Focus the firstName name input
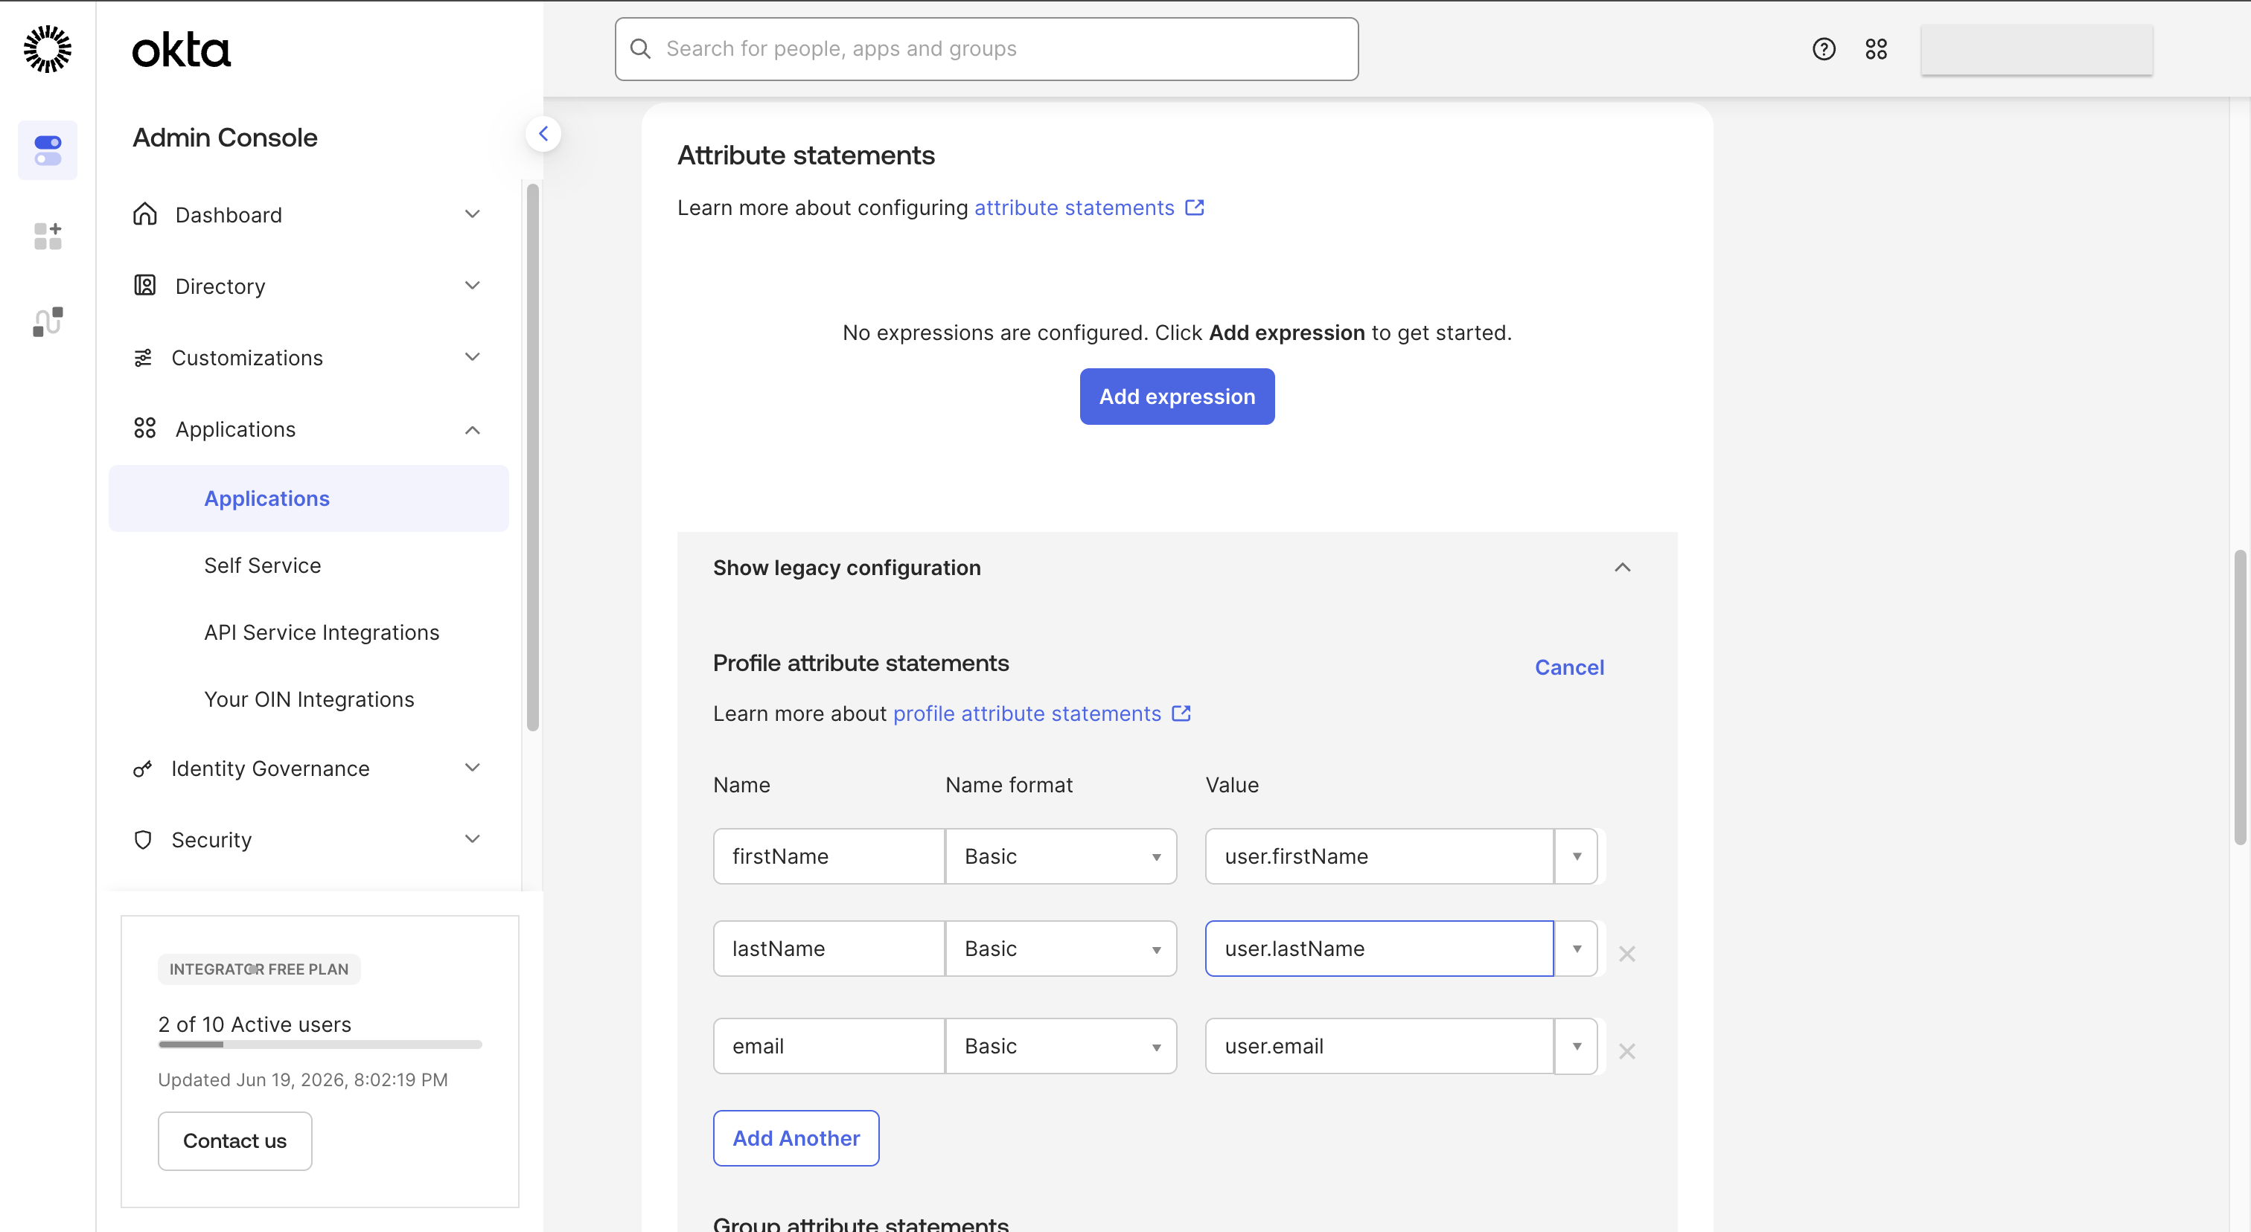Viewport: 2251px width, 1232px height. click(828, 856)
